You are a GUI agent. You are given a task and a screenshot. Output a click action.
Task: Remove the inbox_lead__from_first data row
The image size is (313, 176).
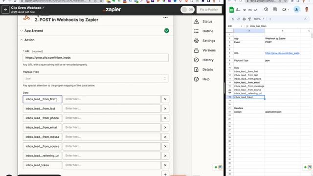(x=165, y=99)
